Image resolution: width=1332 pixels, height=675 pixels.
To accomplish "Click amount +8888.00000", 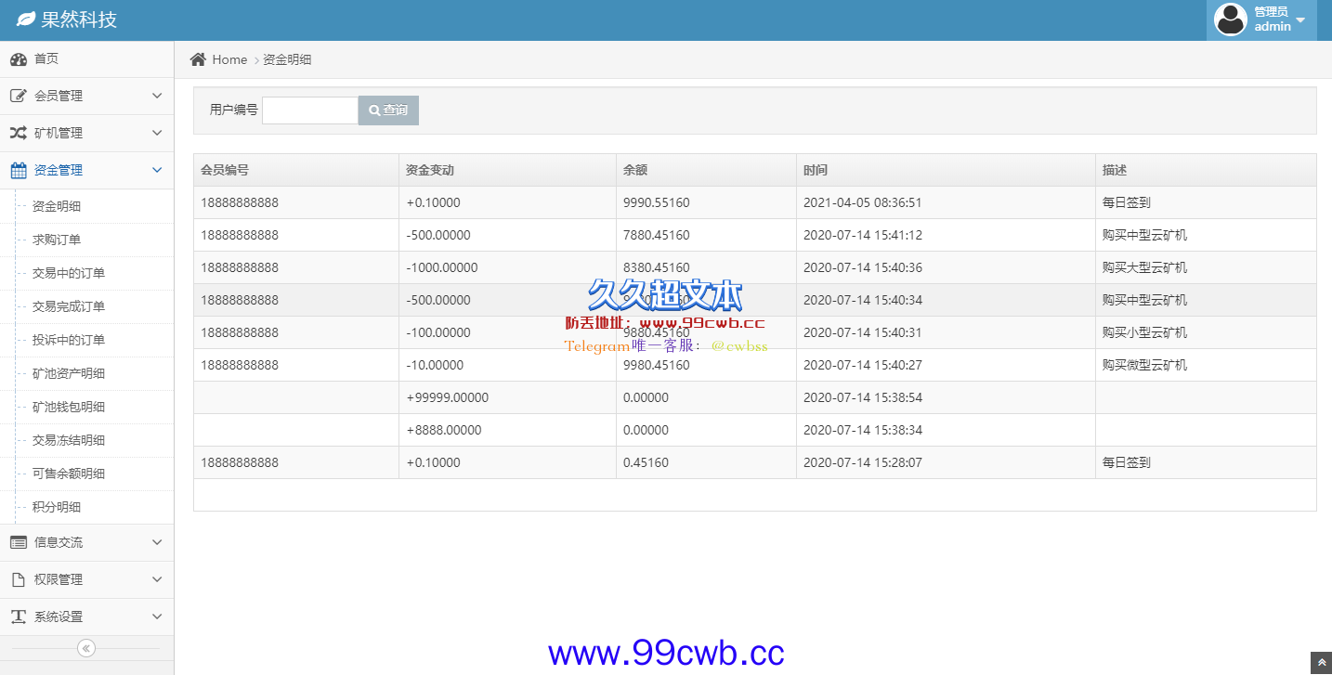I will pos(444,430).
